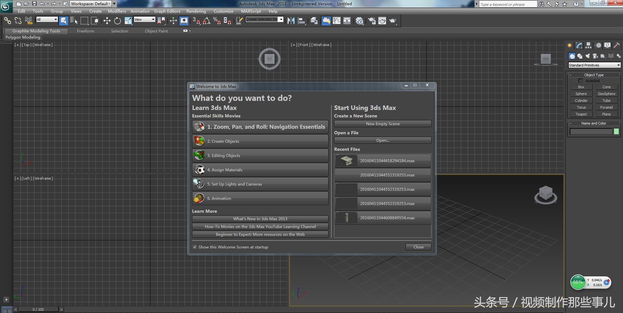Open the Utilities hammer panel
Image resolution: width=623 pixels, height=313 pixels.
[617, 45]
